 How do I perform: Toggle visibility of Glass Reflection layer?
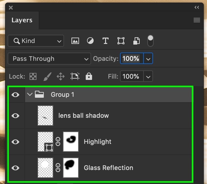tap(16, 168)
